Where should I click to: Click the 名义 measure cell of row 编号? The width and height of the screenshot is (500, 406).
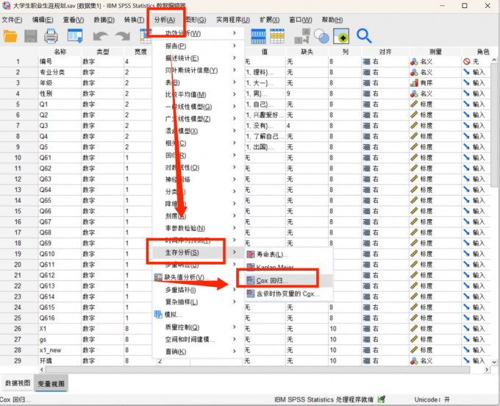click(x=435, y=62)
